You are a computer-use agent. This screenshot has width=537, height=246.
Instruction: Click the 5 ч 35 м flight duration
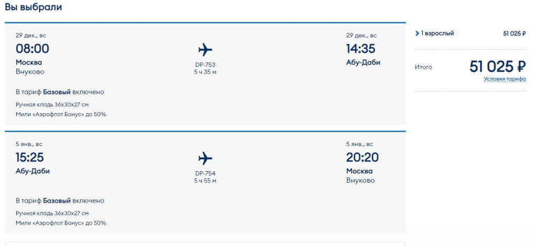[x=205, y=72]
